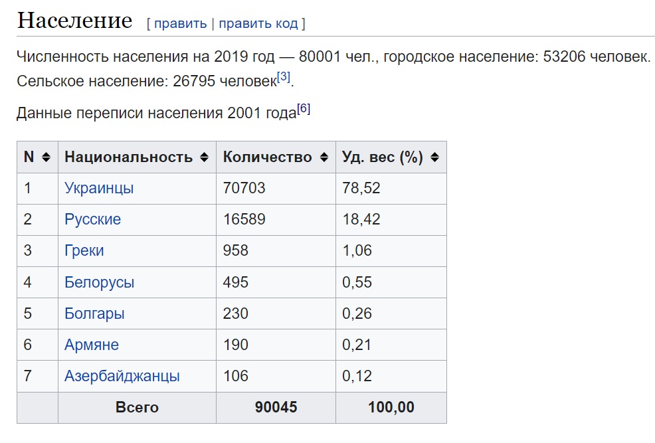This screenshot has width=655, height=443.
Task: Open the править код link
Action: tap(258, 23)
